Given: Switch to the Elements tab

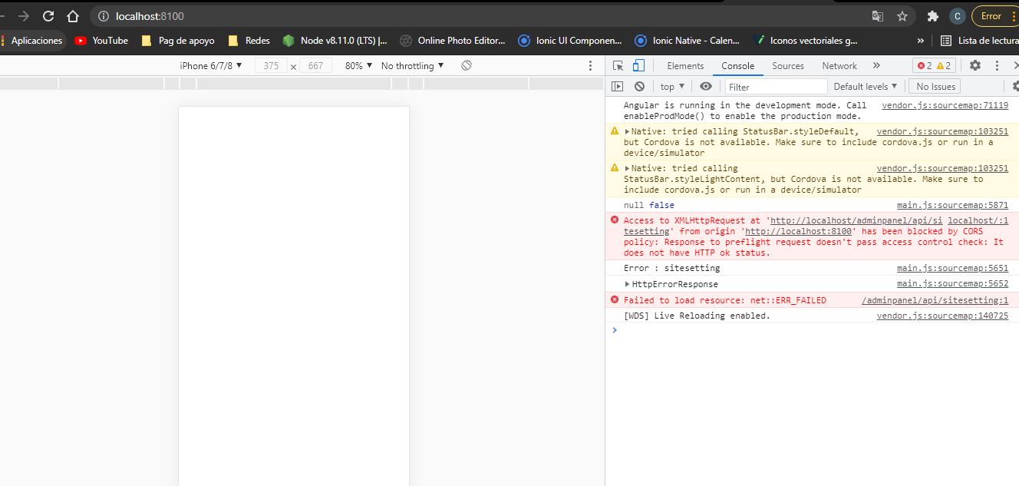Looking at the screenshot, I should tap(685, 66).
